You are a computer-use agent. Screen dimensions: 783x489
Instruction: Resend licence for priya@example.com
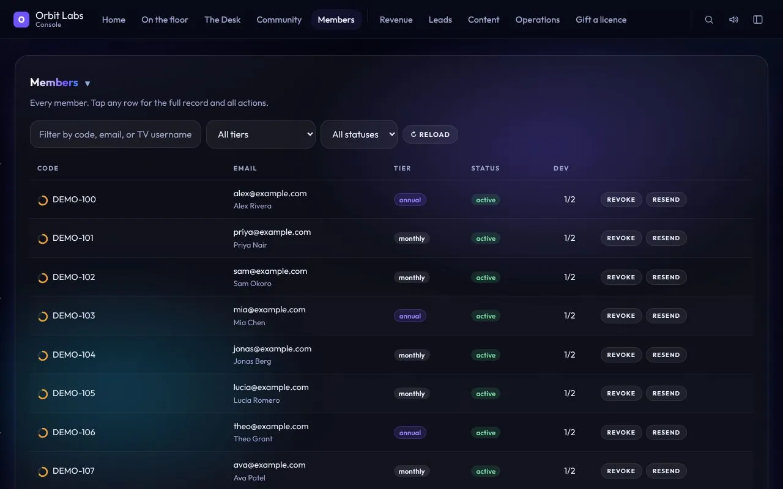pyautogui.click(x=666, y=238)
